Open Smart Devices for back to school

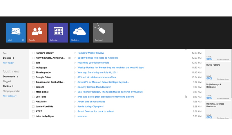click(x=96, y=111)
